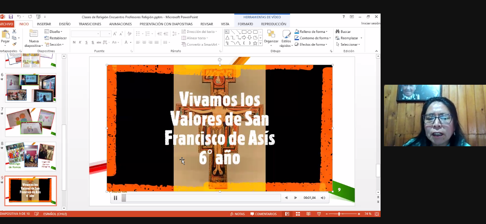Select the Format Painter brush icon
Screen dimensions: 486x224
point(14,44)
